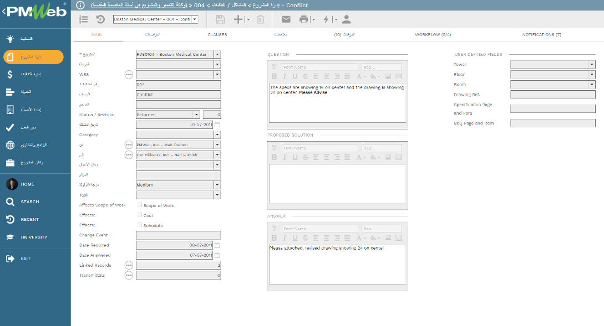The width and height of the screenshot is (604, 326).
Task: Open highlight color picker in Answer editor
Action: coord(375,238)
